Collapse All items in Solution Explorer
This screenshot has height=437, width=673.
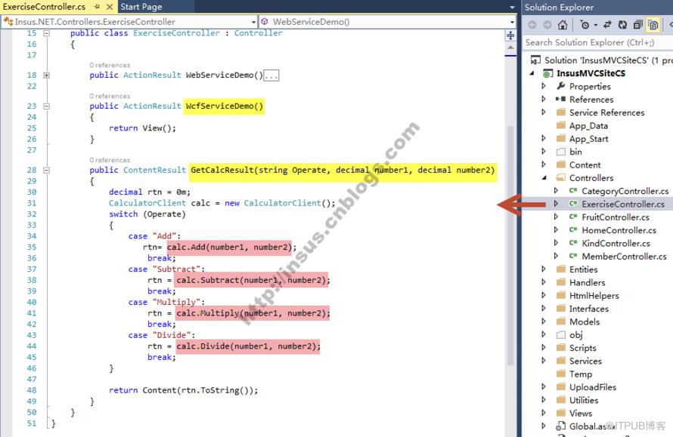point(637,25)
